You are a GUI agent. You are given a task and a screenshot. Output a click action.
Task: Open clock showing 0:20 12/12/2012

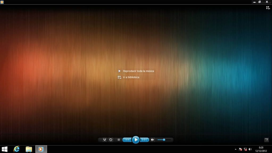(x=261, y=149)
